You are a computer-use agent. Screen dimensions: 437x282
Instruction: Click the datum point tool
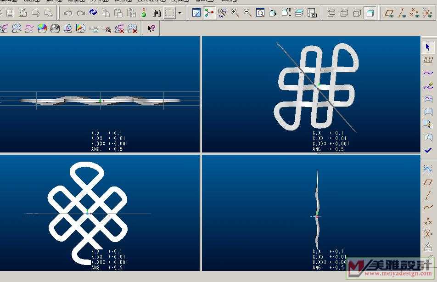coord(428,221)
